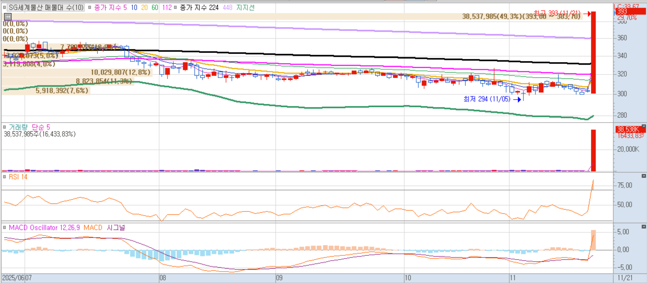The width and height of the screenshot is (647, 283).
Task: Click the 5.00 MACD axis label
Action: point(623,232)
